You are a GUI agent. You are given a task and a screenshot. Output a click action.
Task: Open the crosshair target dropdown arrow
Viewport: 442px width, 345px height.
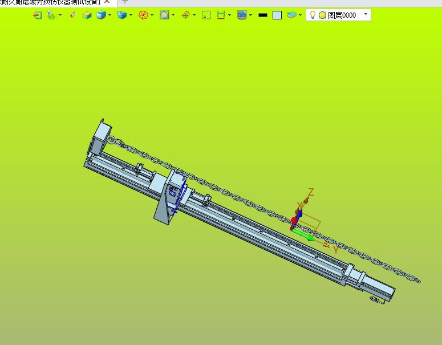(x=194, y=15)
